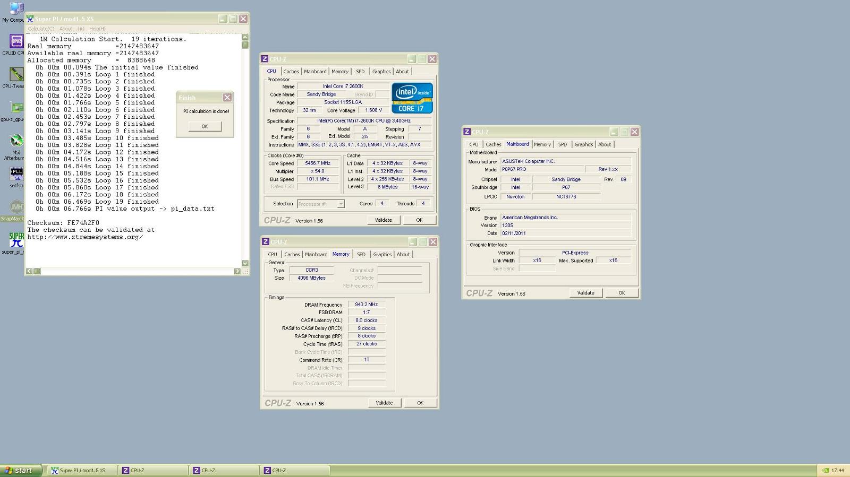Click Super PI horizontal scrollbar left arrow
This screenshot has width=850, height=477.
(29, 271)
